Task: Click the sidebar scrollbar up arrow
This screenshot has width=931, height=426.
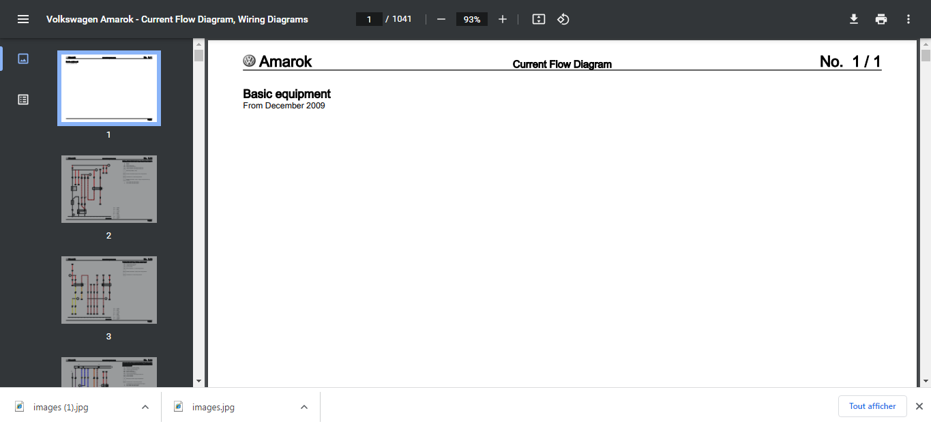Action: pyautogui.click(x=198, y=45)
